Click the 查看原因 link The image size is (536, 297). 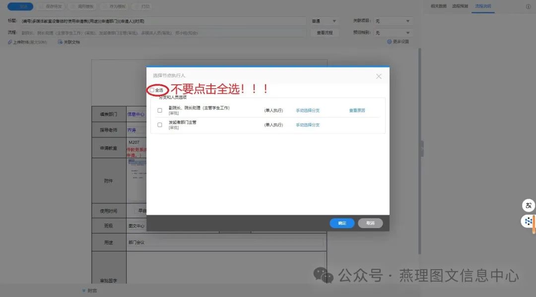357,111
